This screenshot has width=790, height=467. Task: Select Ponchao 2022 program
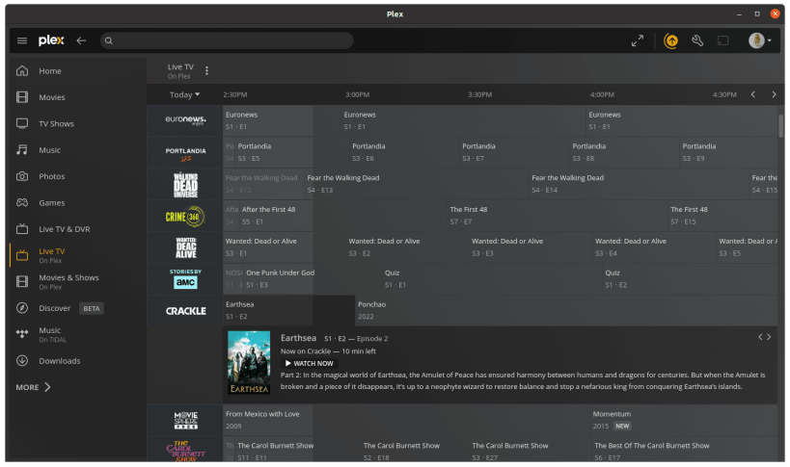click(566, 311)
